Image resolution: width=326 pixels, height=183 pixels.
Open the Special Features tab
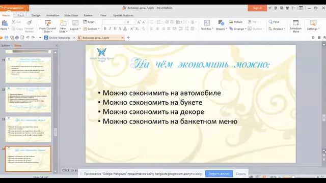123,15
